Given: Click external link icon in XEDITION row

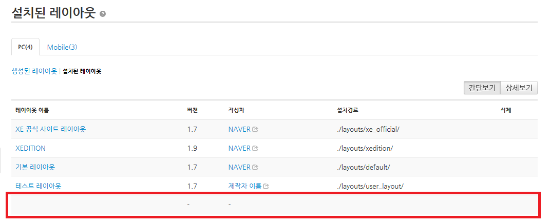Looking at the screenshot, I should (x=255, y=149).
